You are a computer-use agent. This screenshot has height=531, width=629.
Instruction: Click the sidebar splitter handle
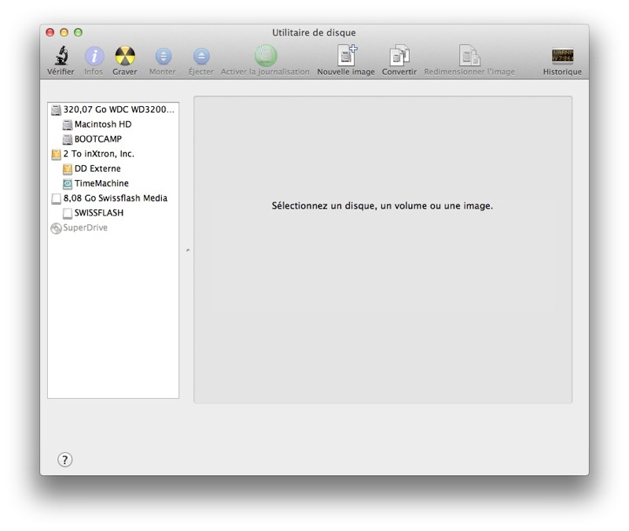(187, 250)
